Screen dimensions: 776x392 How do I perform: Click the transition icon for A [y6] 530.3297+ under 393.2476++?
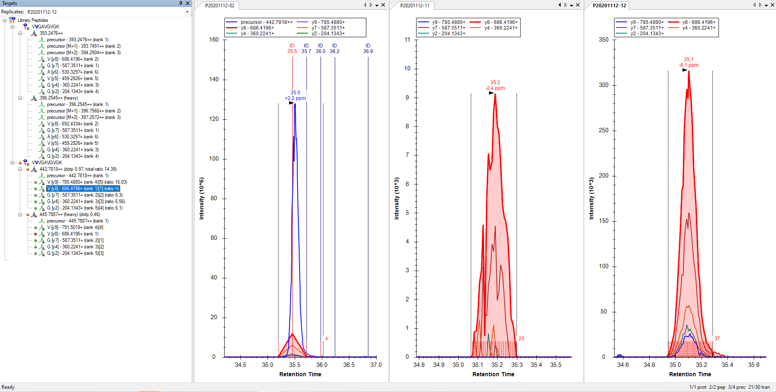pyautogui.click(x=42, y=72)
